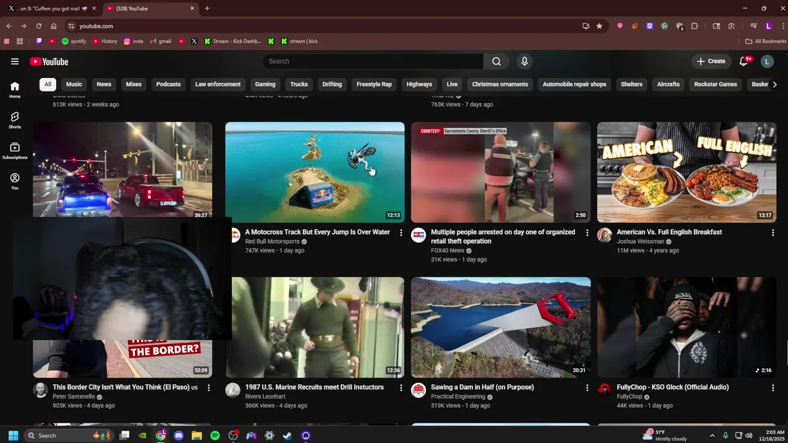Open the Joshua Weissman channel link
The image size is (788, 443).
click(640, 242)
